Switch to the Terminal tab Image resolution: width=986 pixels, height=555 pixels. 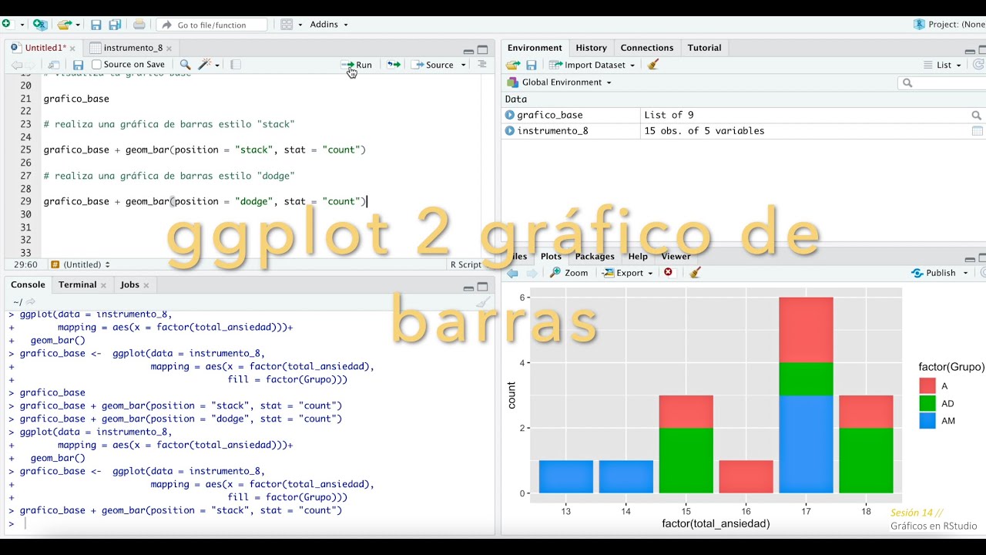77,284
